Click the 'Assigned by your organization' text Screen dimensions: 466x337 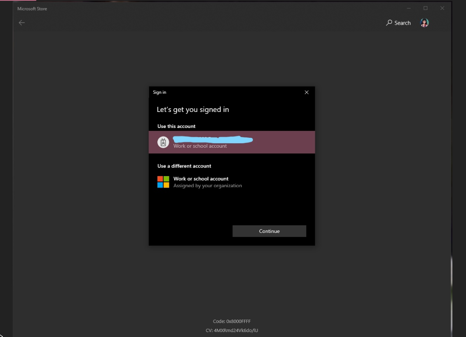click(x=208, y=186)
